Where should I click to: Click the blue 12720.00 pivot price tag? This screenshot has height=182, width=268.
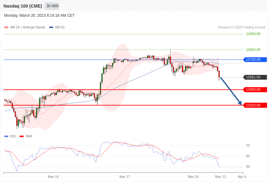(255, 60)
